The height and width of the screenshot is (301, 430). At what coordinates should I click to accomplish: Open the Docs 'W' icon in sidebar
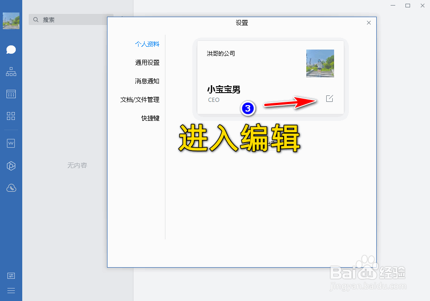point(11,143)
